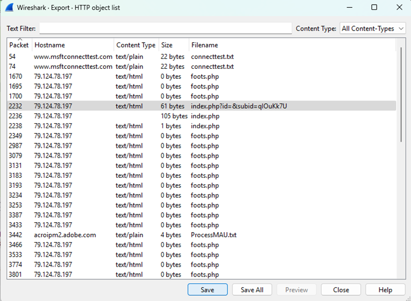
Task: Open the Content Type dropdown
Action: click(x=372, y=28)
